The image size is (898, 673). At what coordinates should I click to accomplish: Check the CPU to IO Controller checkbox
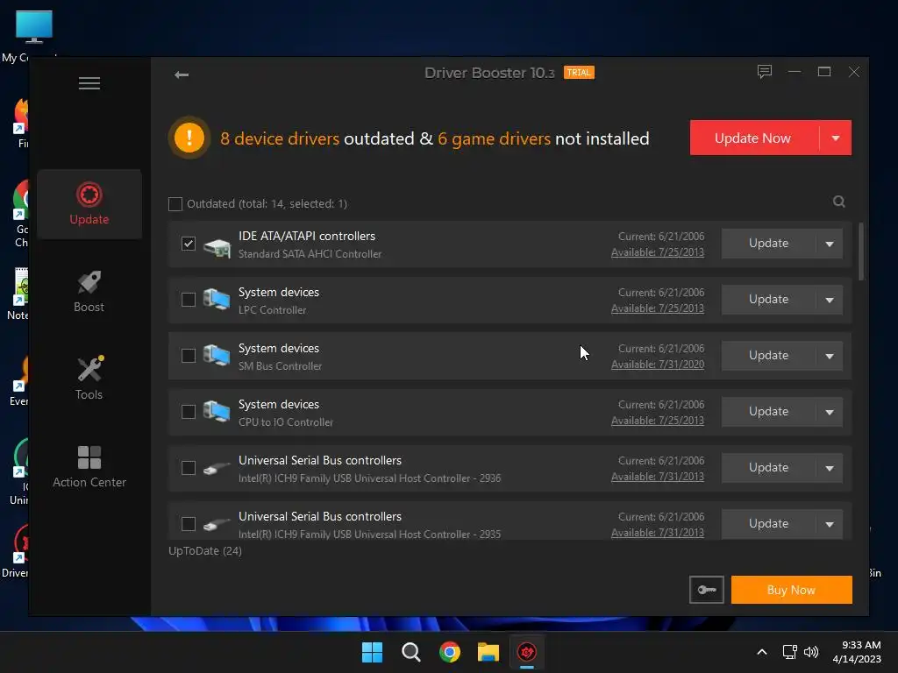[x=189, y=412]
